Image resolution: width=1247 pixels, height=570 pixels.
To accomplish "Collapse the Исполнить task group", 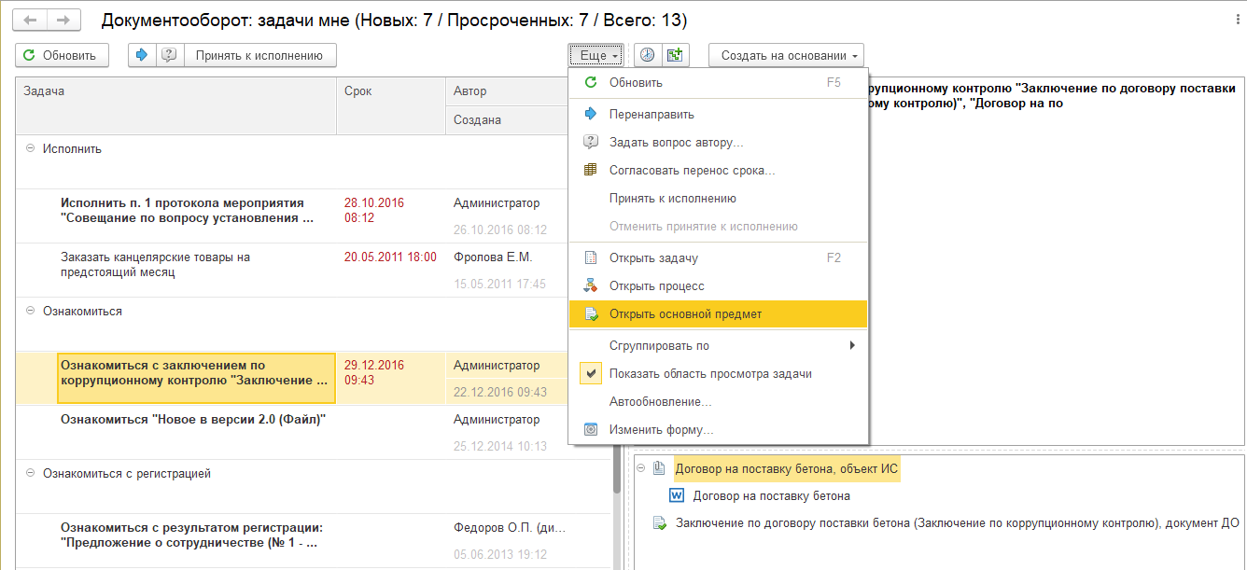I will click(x=30, y=148).
